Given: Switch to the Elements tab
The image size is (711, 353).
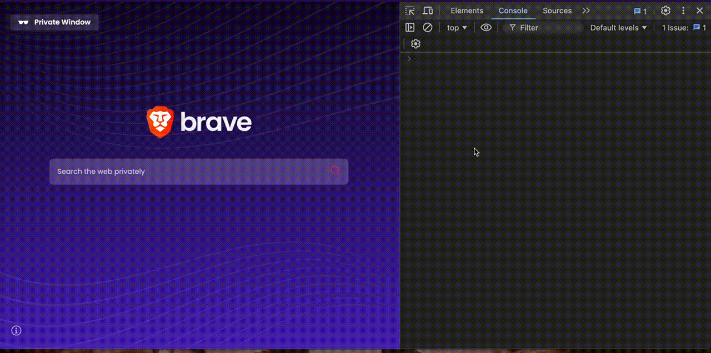Looking at the screenshot, I should tap(467, 11).
